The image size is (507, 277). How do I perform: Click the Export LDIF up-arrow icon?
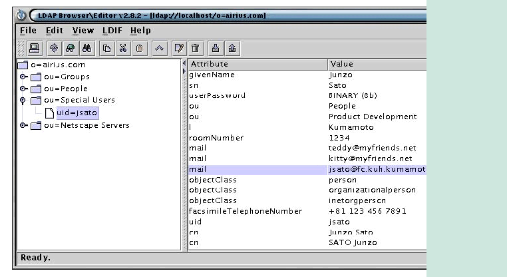click(232, 49)
